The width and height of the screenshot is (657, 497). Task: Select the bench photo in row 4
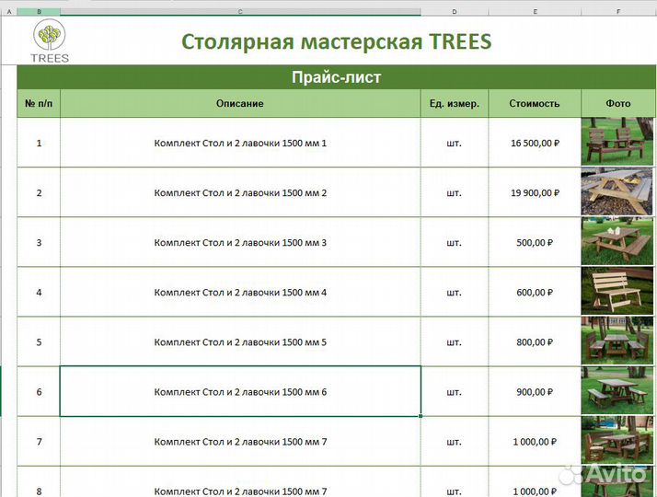pyautogui.click(x=617, y=292)
